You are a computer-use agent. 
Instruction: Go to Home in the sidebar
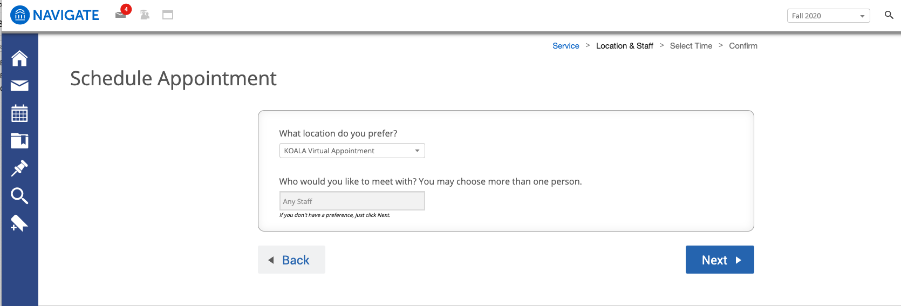click(19, 58)
